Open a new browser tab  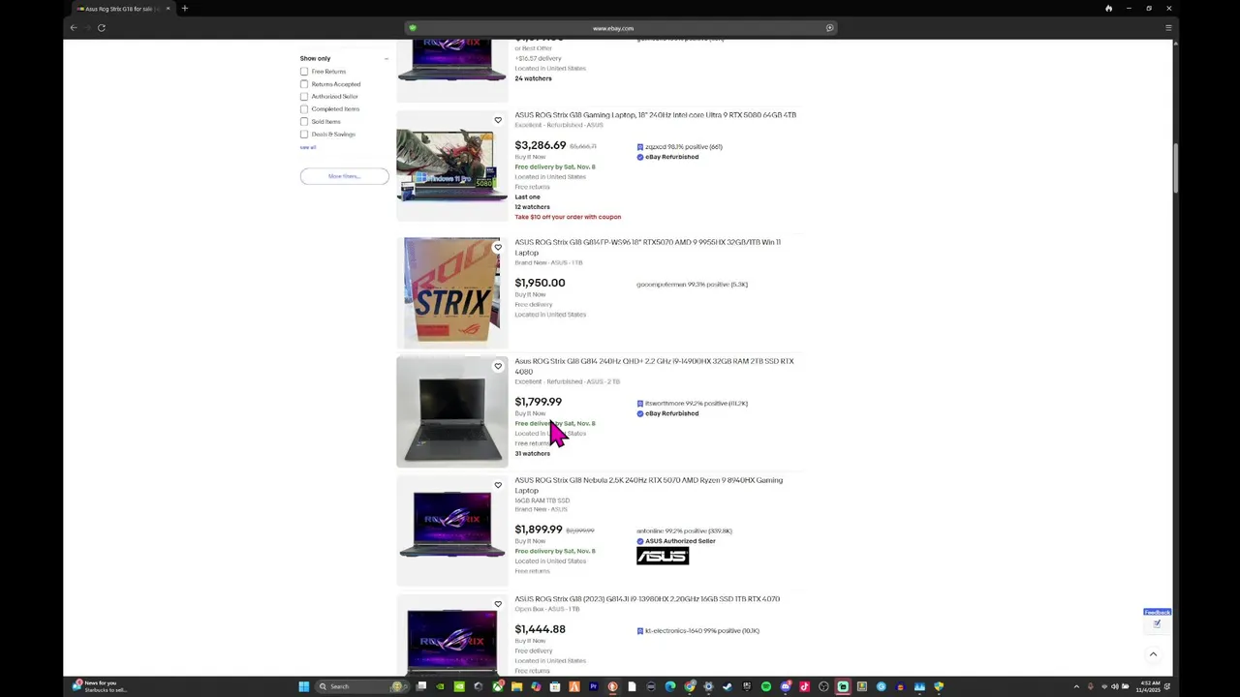[x=184, y=9]
